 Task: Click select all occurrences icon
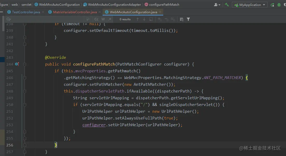coord(173,19)
